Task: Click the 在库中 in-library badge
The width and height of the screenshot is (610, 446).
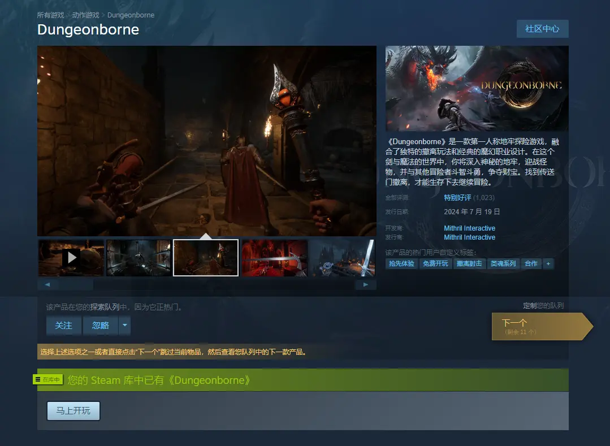Action: 48,379
